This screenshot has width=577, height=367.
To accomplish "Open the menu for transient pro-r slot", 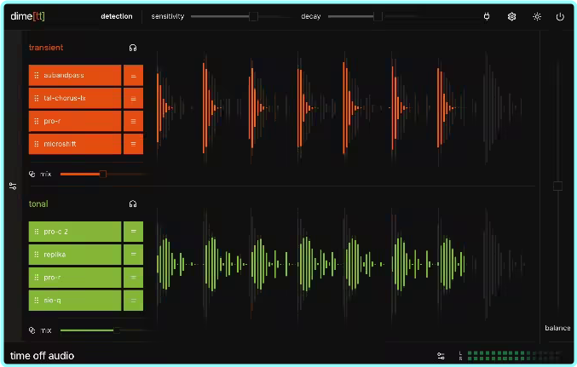I will 133,121.
